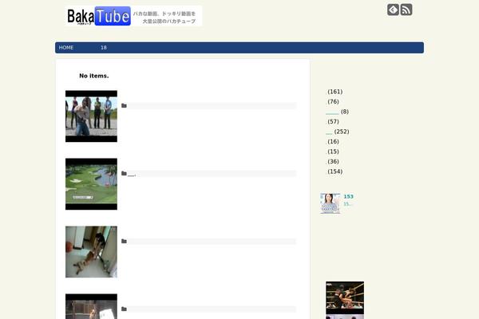Click the "No items." message text
Screen dimensions: 479x319
pyautogui.click(x=94, y=76)
